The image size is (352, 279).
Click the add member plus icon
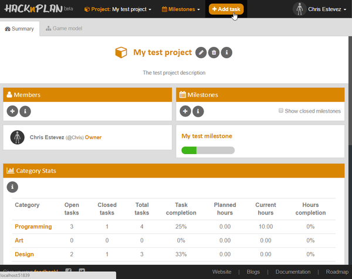coord(12,111)
